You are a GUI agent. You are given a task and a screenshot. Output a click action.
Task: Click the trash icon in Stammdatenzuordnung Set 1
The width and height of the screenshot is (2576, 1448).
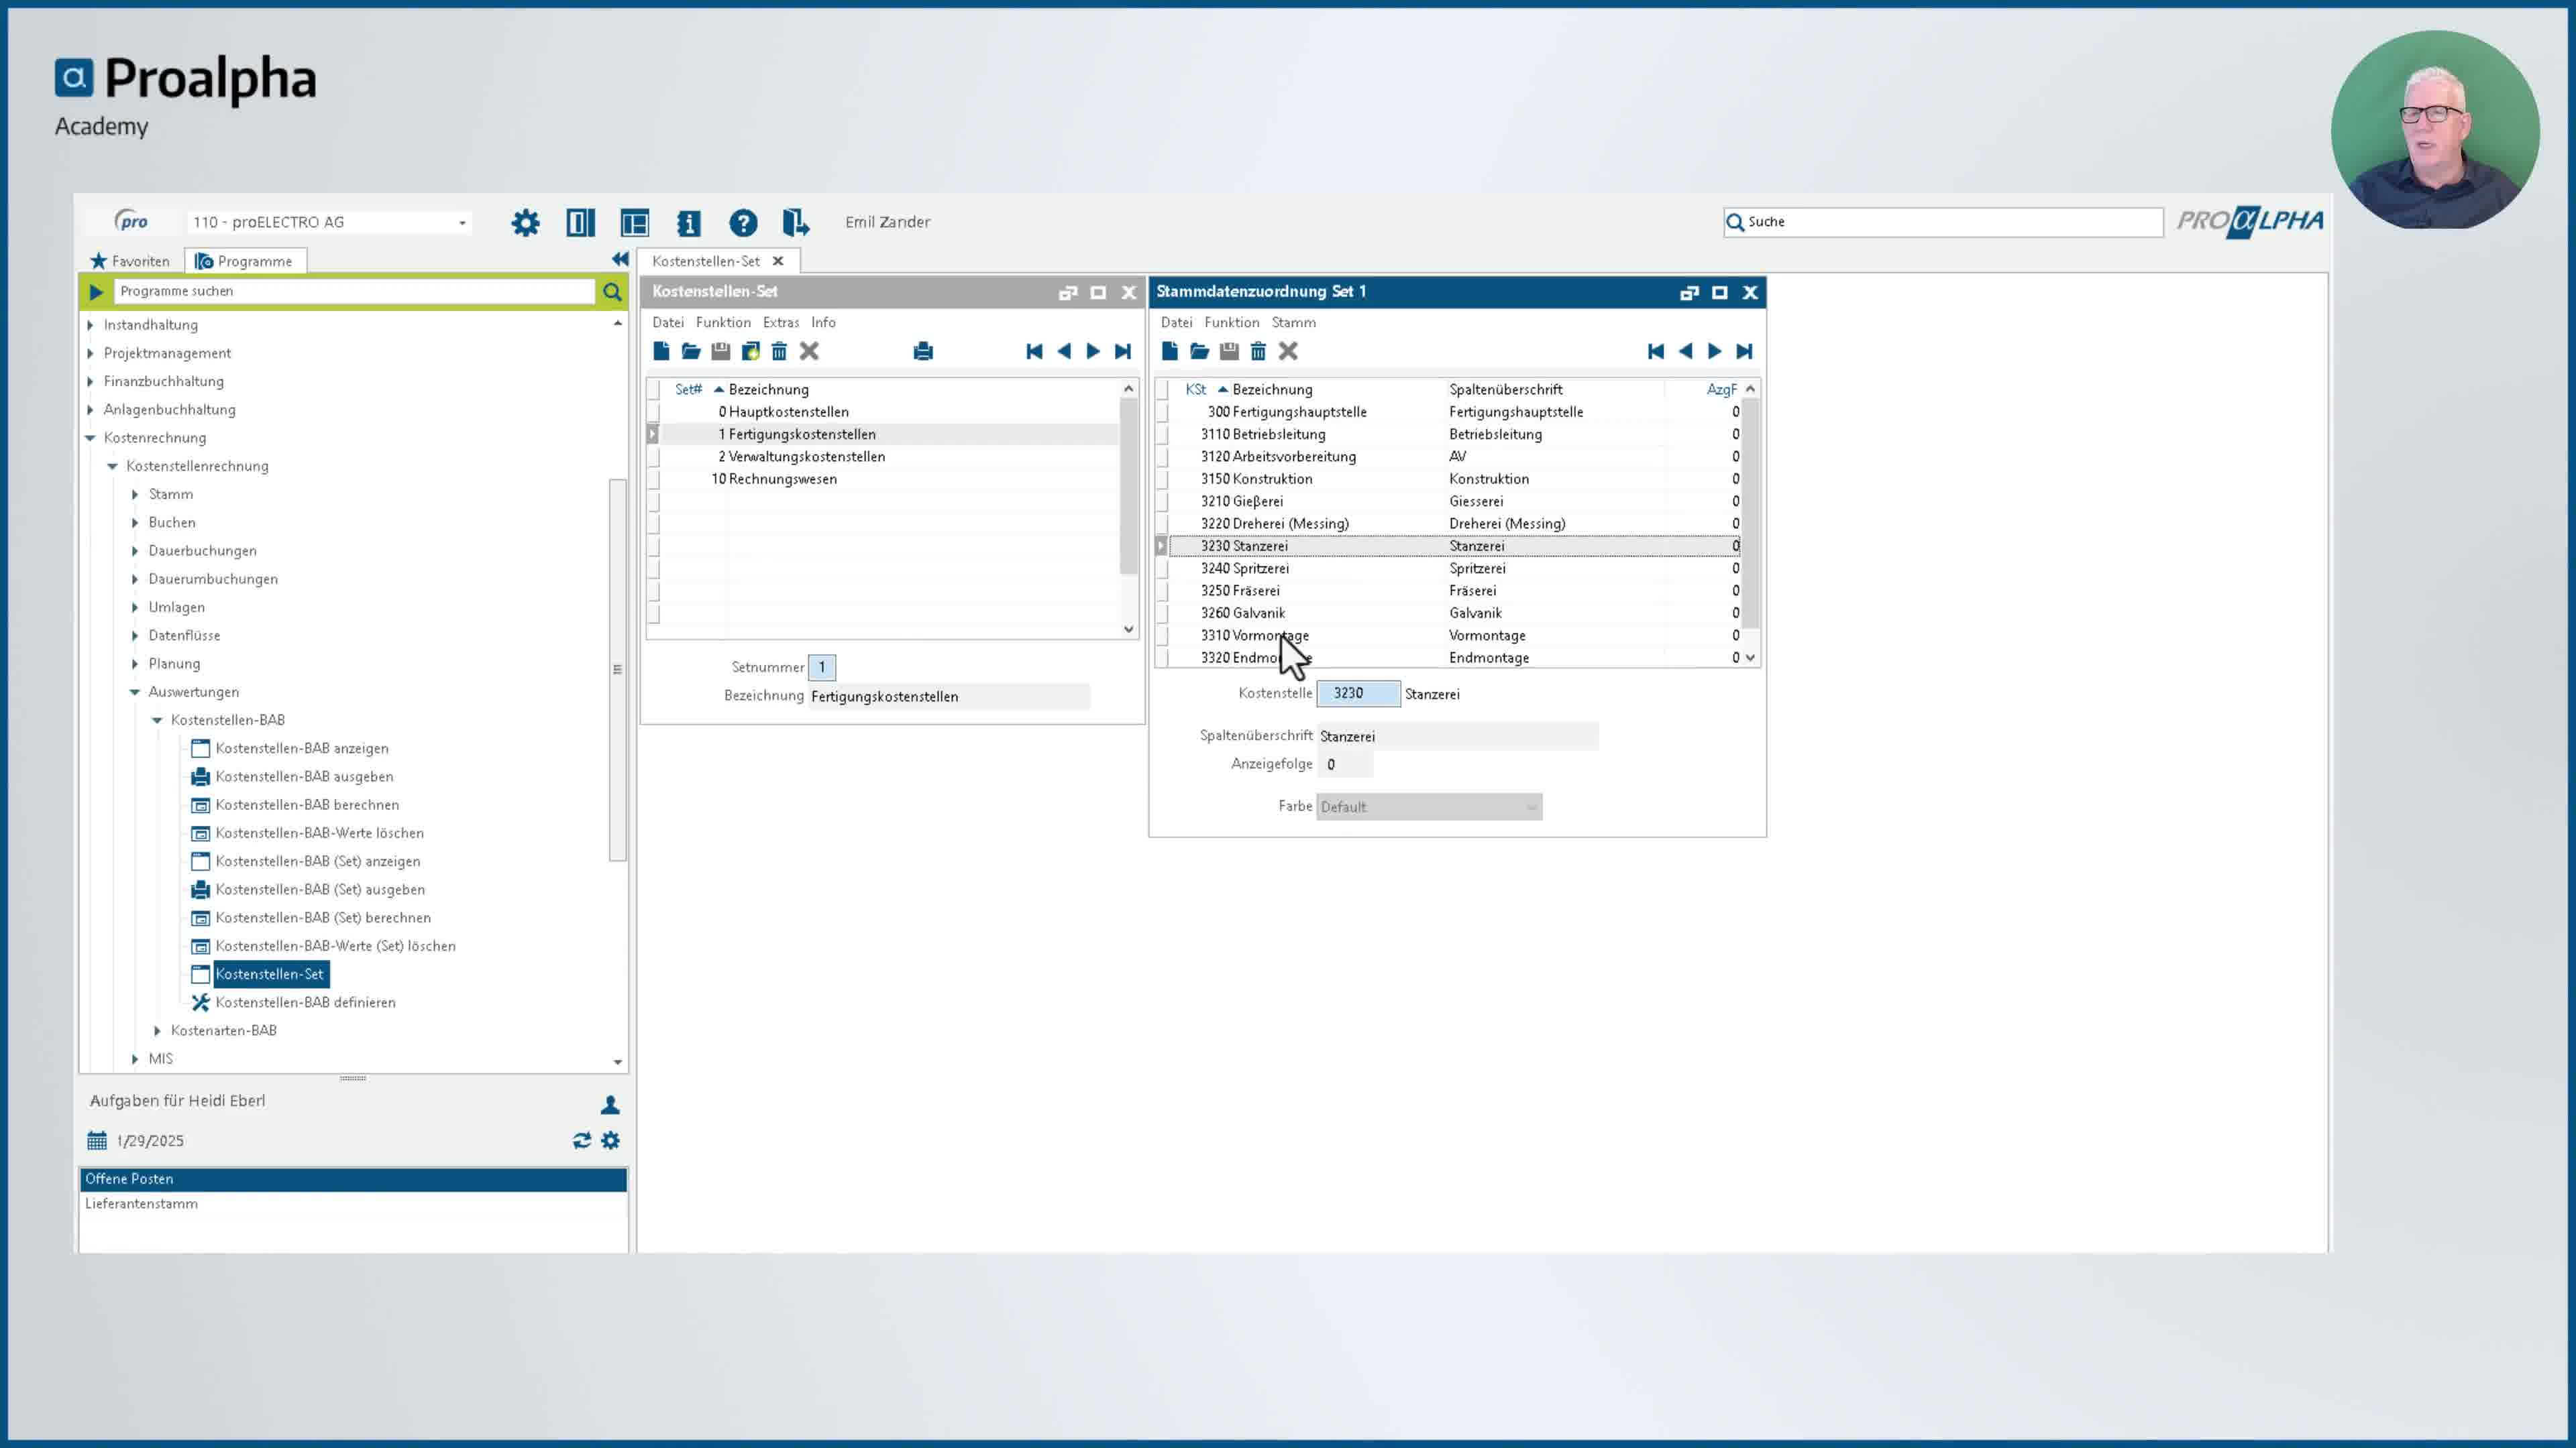click(1258, 351)
